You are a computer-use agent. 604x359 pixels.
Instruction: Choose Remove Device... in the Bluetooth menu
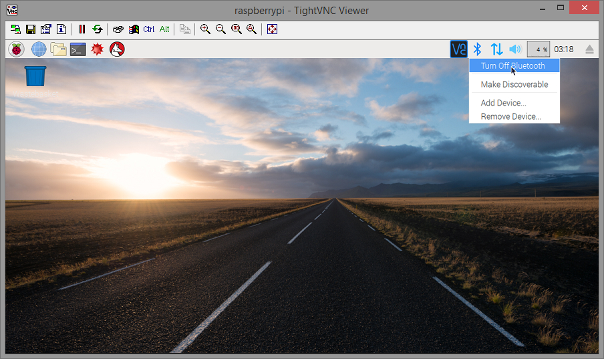514,116
